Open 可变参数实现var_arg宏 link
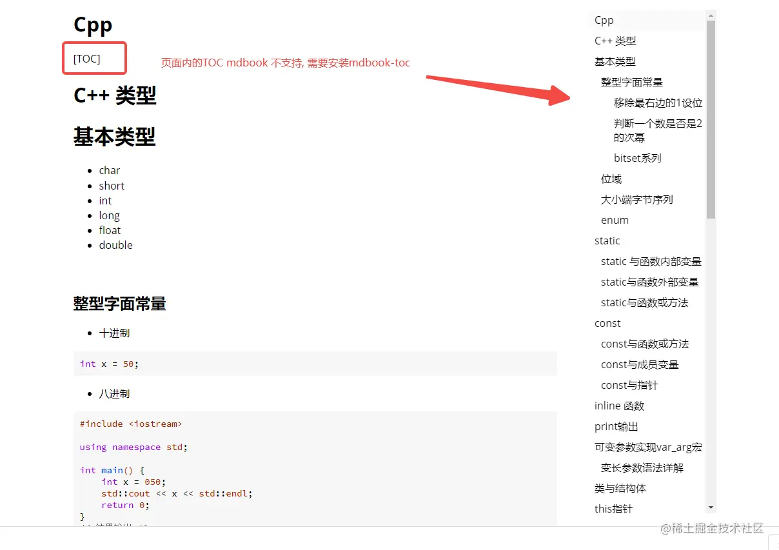The width and height of the screenshot is (779, 550). (x=647, y=447)
